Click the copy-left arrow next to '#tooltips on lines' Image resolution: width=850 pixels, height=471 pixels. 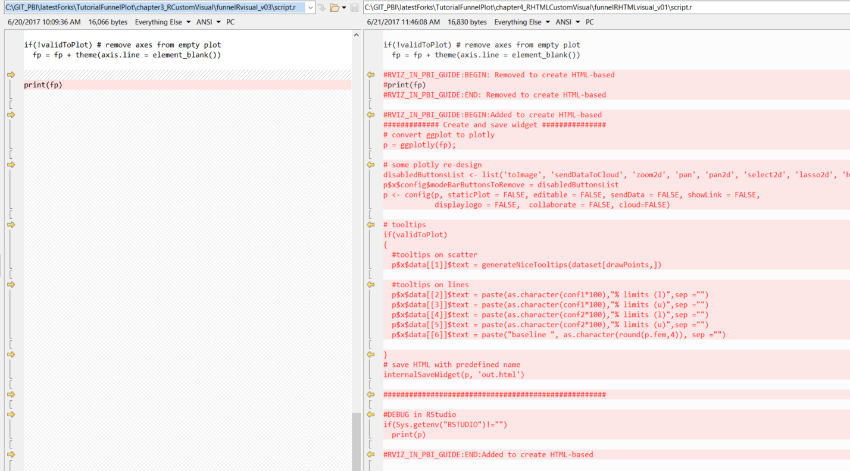pos(370,285)
